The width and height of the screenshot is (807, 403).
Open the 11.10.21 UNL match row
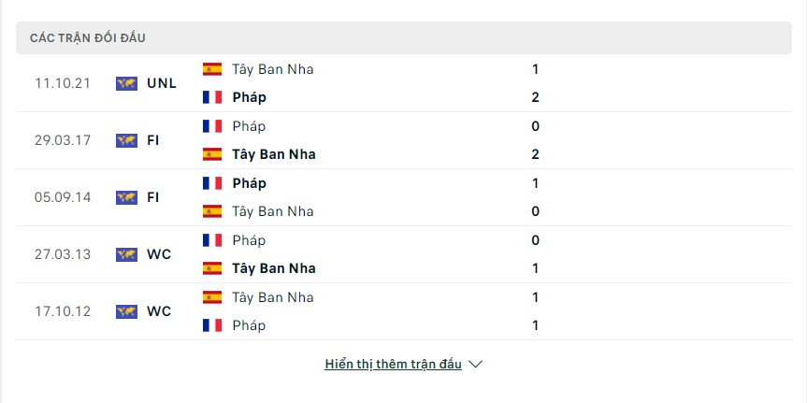click(x=404, y=83)
